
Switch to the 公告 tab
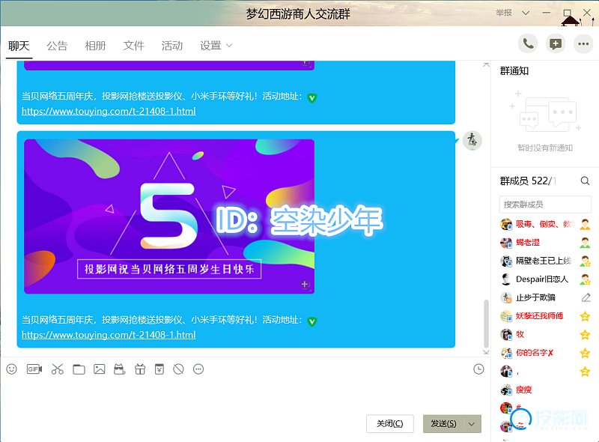[x=57, y=46]
